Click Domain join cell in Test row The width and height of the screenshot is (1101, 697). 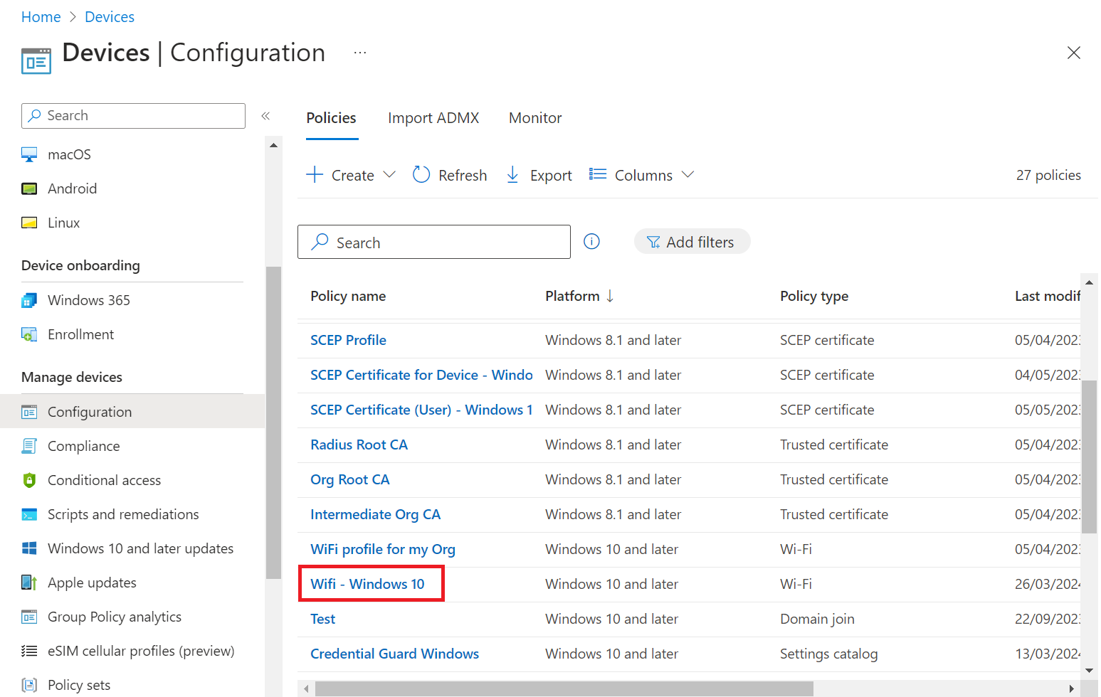817,619
